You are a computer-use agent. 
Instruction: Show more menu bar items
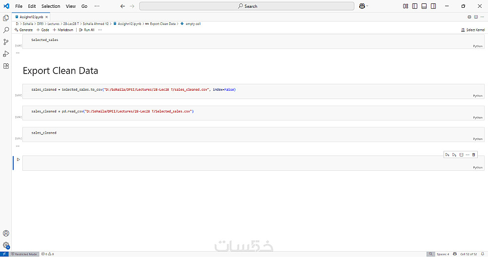[x=97, y=6]
